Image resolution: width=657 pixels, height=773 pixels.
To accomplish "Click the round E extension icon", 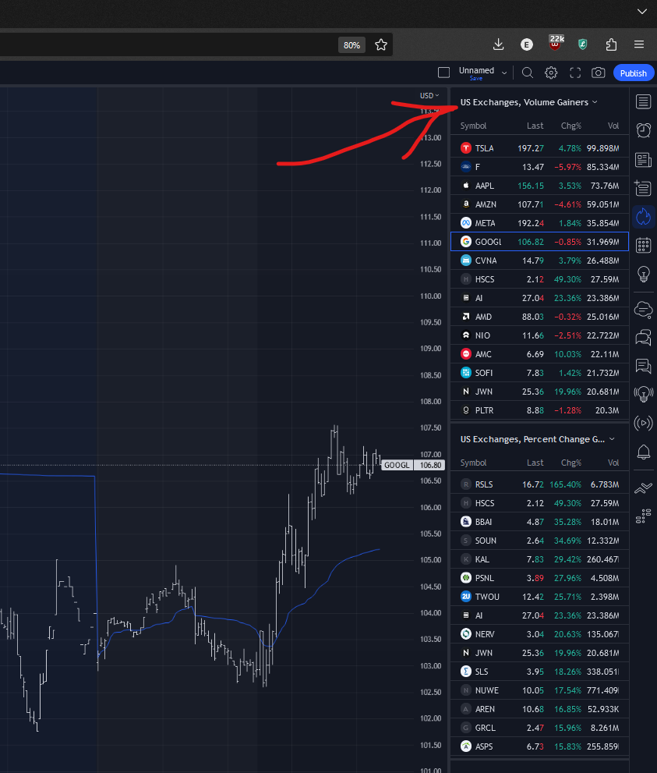I will 527,44.
